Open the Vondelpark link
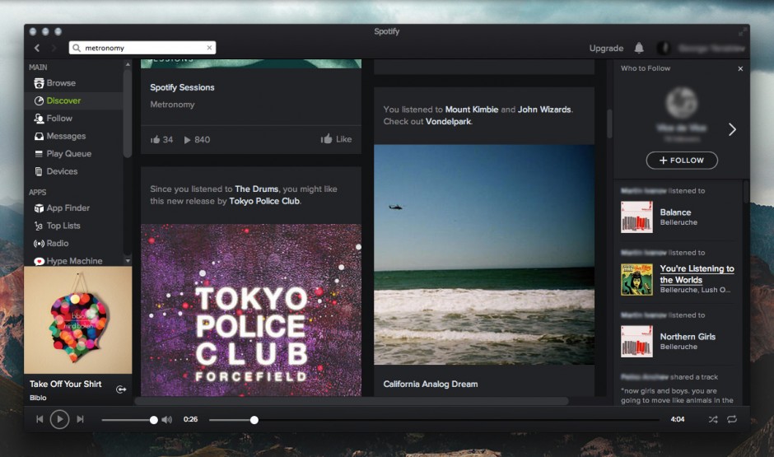The width and height of the screenshot is (774, 457). [x=448, y=121]
